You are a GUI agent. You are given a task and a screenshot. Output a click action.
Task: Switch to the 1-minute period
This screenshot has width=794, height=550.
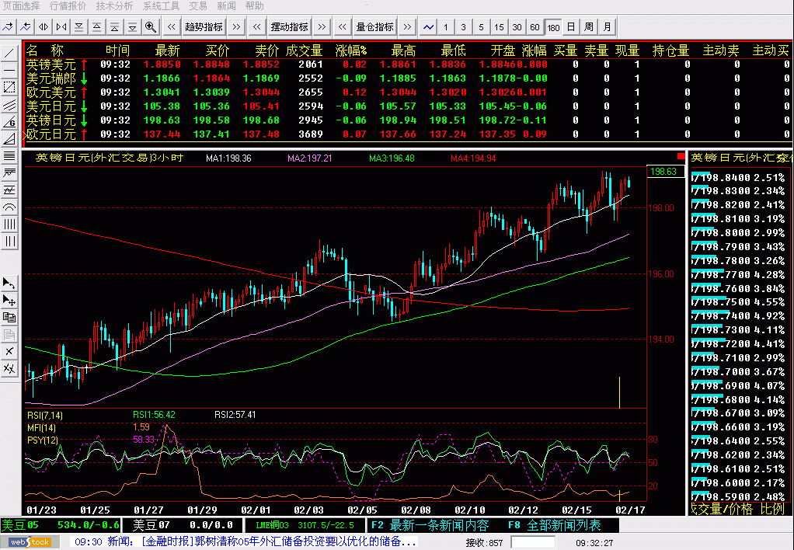point(446,27)
